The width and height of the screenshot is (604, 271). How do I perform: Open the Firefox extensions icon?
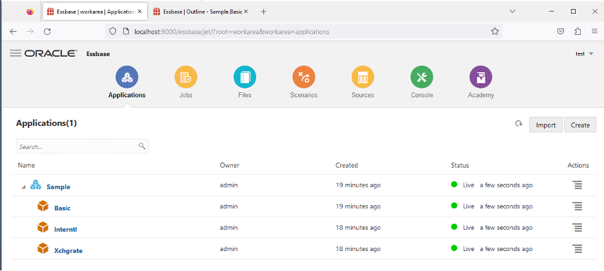click(x=578, y=32)
